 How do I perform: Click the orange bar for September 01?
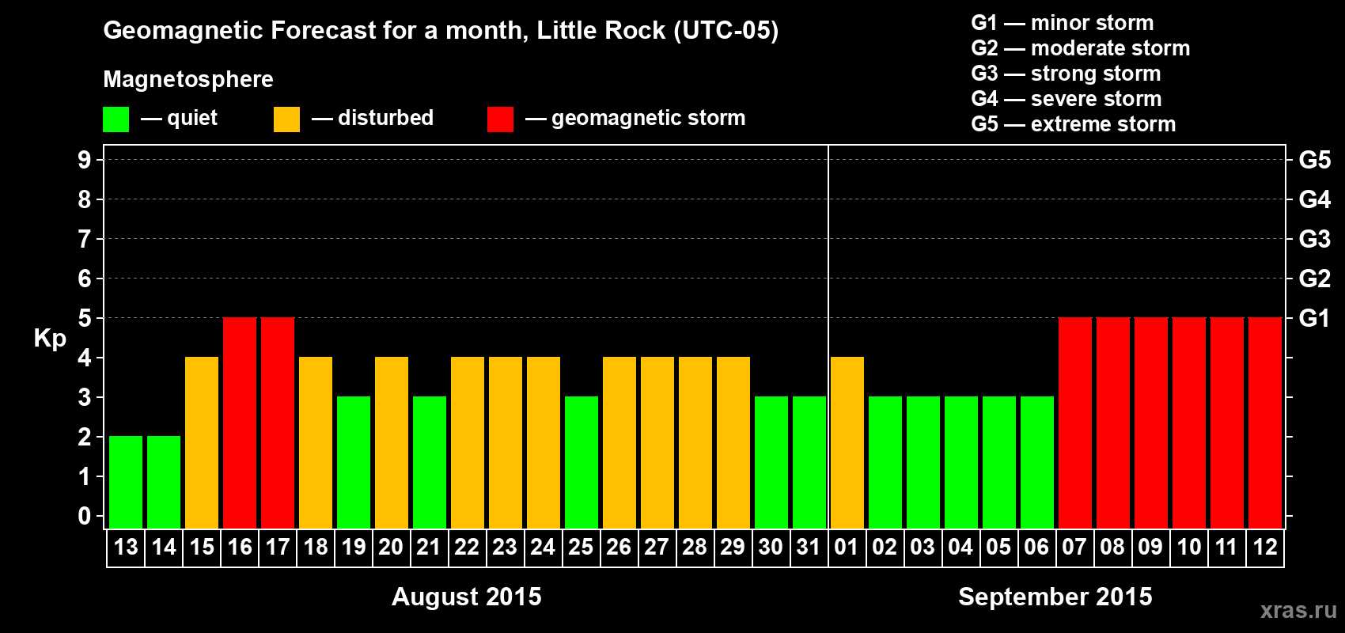pos(847,442)
